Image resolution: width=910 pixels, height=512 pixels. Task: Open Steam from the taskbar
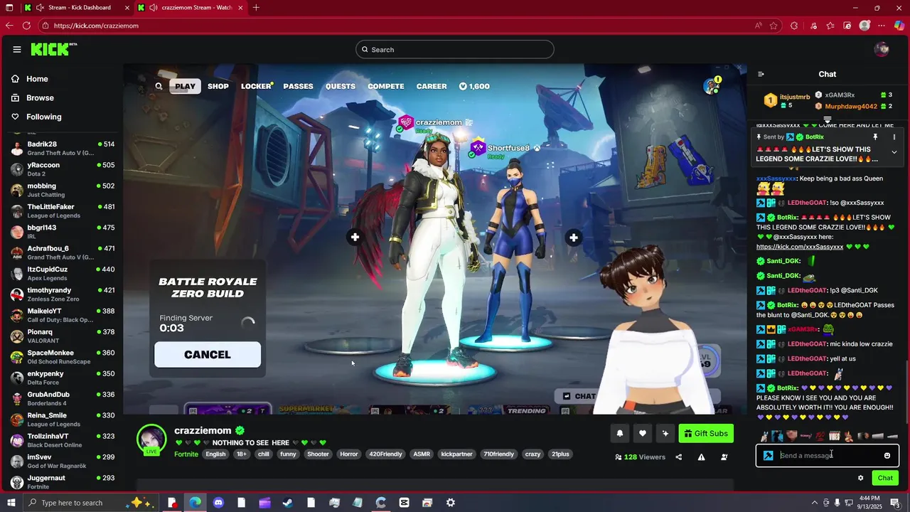pyautogui.click(x=288, y=503)
